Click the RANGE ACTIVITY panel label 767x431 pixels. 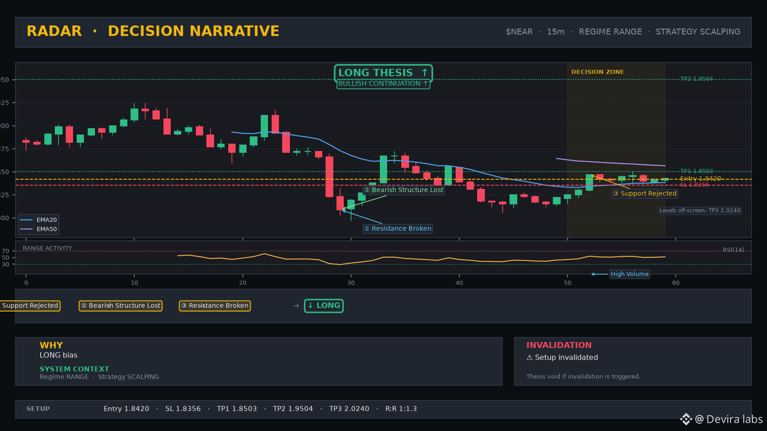(x=47, y=248)
